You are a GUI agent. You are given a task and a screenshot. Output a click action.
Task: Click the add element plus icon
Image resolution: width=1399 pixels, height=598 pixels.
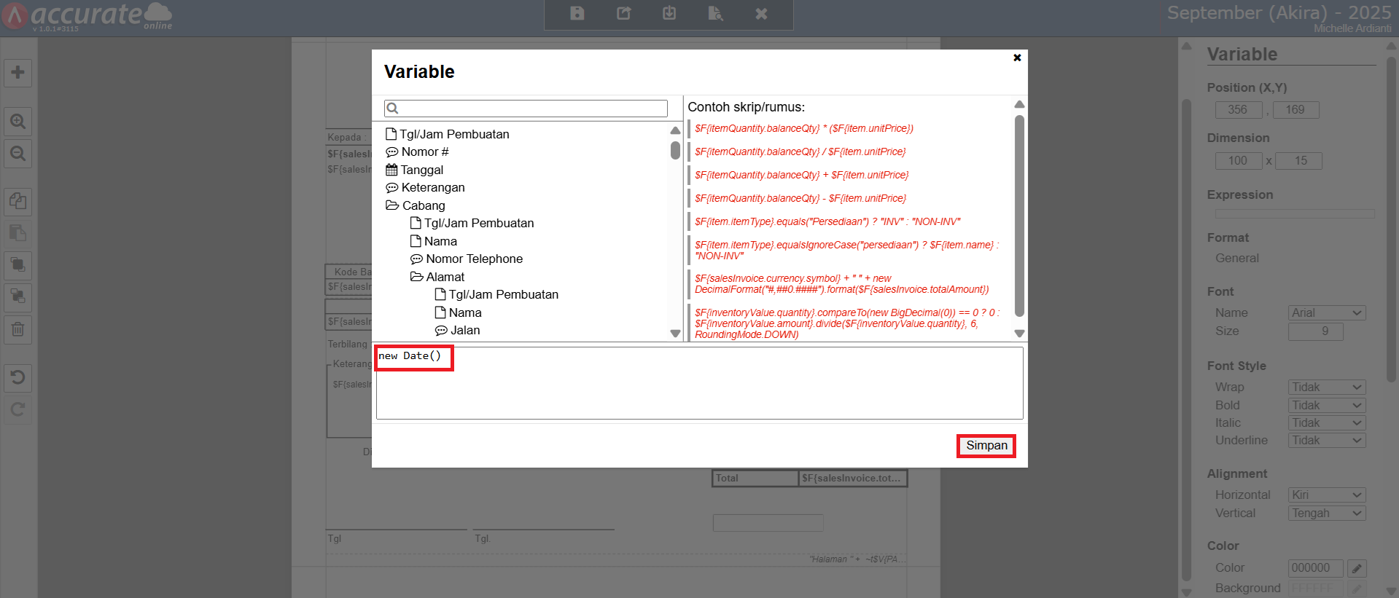[x=18, y=73]
